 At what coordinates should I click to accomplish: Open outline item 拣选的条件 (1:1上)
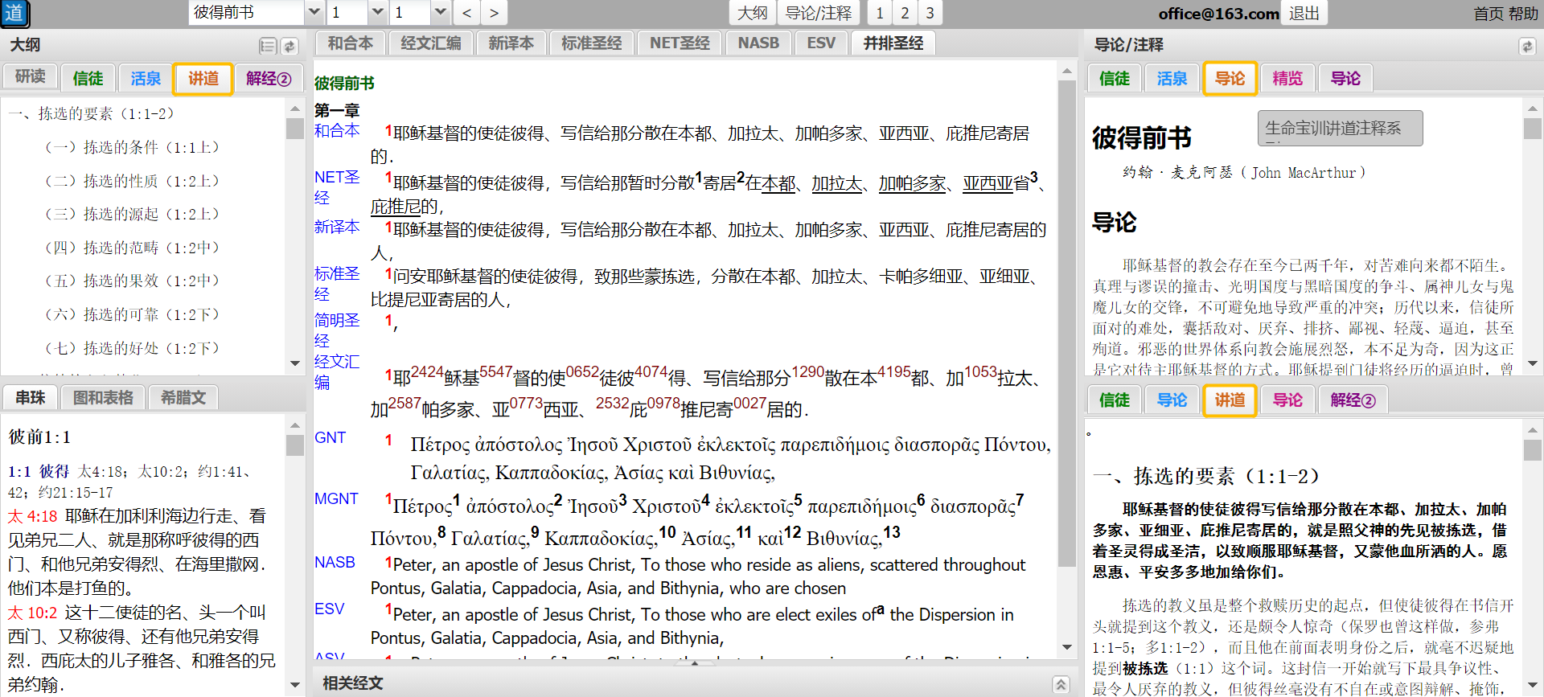[132, 147]
